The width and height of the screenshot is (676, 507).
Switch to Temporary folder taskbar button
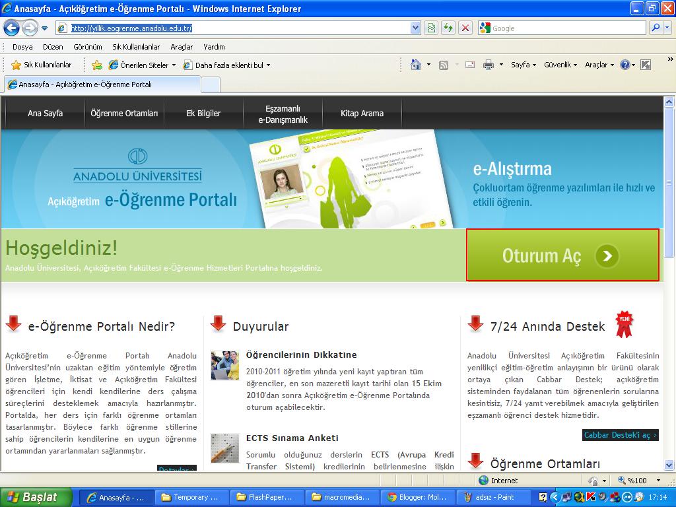point(191,497)
